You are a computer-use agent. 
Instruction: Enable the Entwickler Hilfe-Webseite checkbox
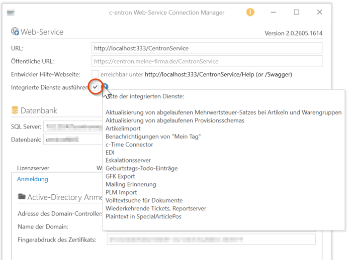95,74
